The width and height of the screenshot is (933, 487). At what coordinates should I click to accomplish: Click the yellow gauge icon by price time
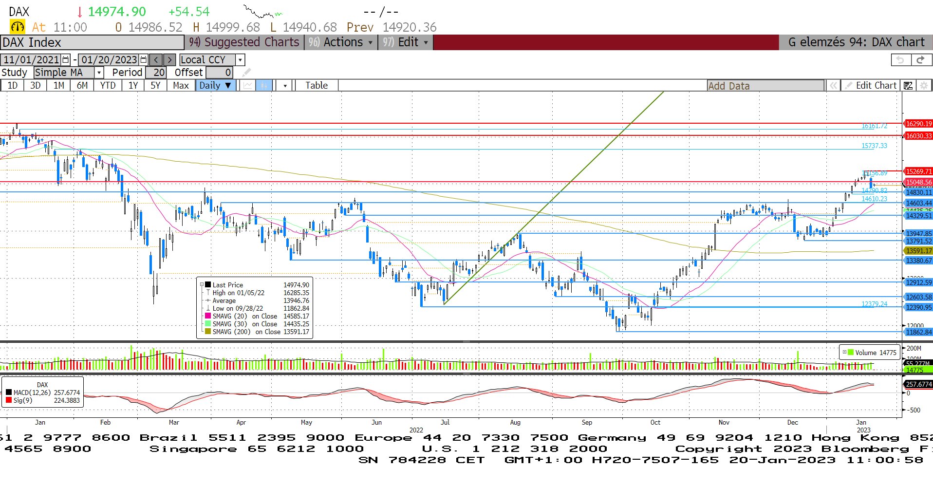tap(18, 27)
